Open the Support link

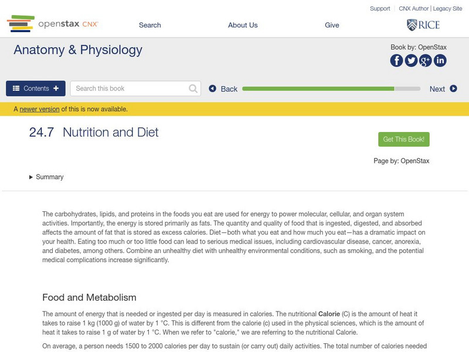pos(380,9)
